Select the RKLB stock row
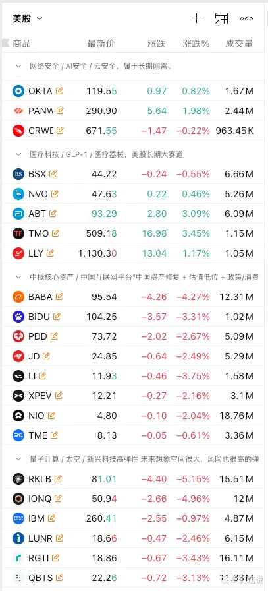The image size is (268, 591). [134, 479]
